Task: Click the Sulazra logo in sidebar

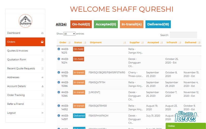Action: click(x=25, y=21)
